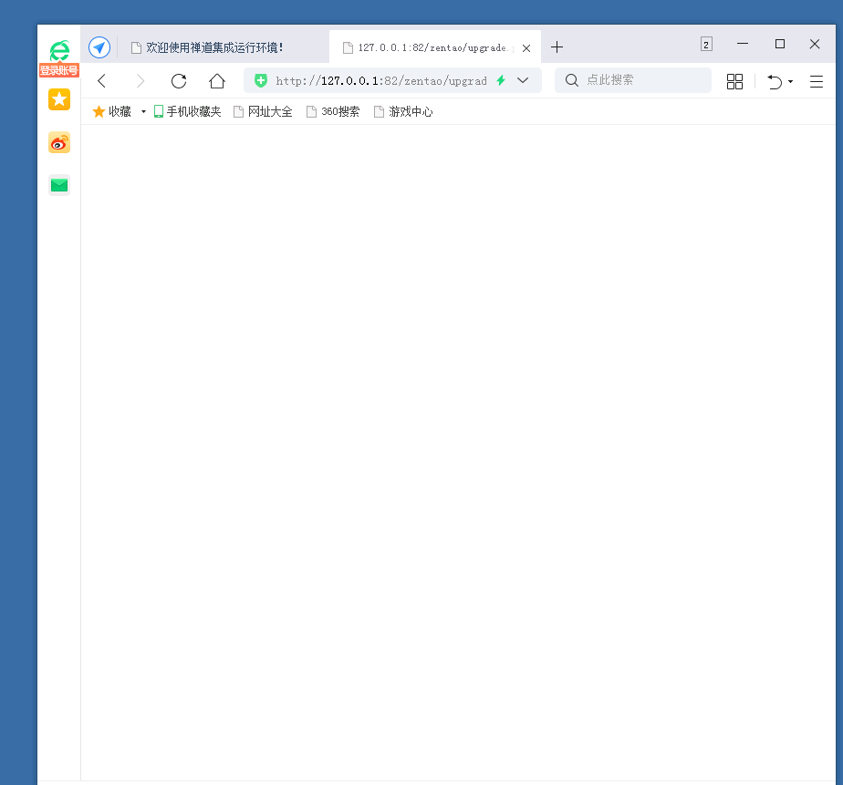Click the undo closed-tab arrow icon
This screenshot has width=843, height=785.
click(775, 82)
